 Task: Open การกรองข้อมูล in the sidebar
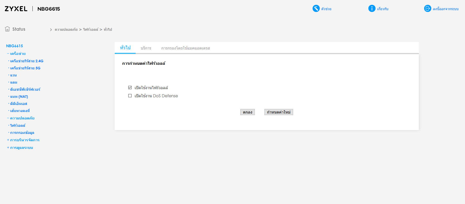(22, 133)
